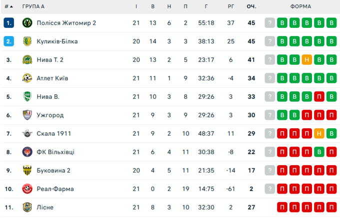
Task: Open the Лісне team page link
Action: tap(45, 208)
